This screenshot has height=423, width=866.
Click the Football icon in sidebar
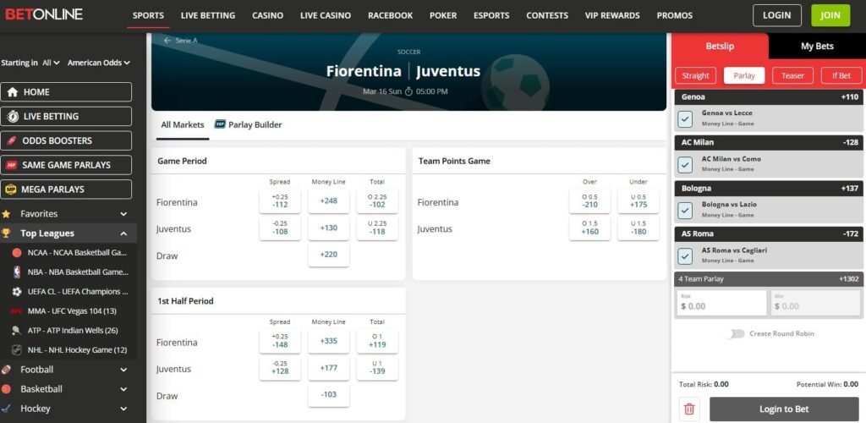coord(6,370)
